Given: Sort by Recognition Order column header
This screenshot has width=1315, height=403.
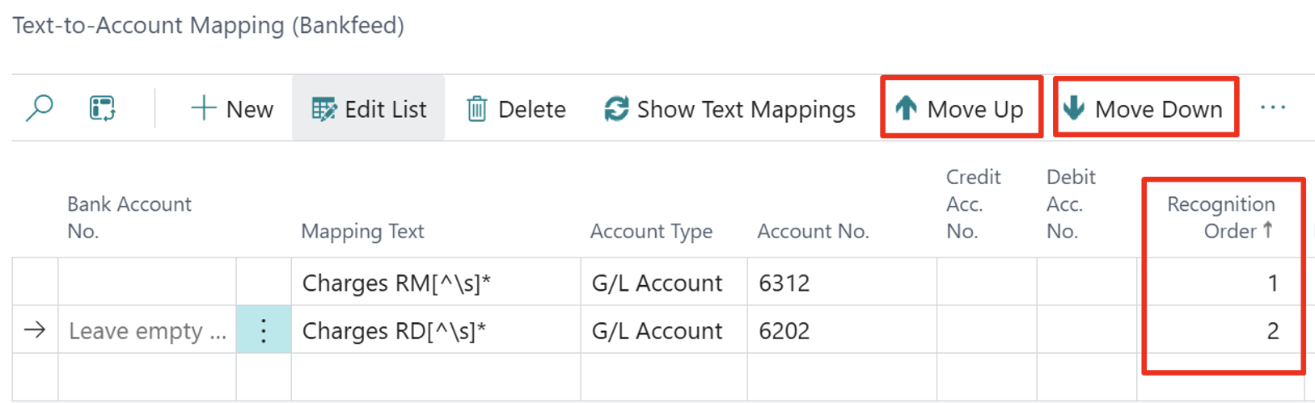Looking at the screenshot, I should (x=1221, y=217).
